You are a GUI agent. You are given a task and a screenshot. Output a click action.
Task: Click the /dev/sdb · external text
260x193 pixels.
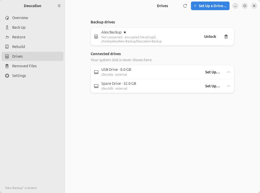click(x=114, y=89)
